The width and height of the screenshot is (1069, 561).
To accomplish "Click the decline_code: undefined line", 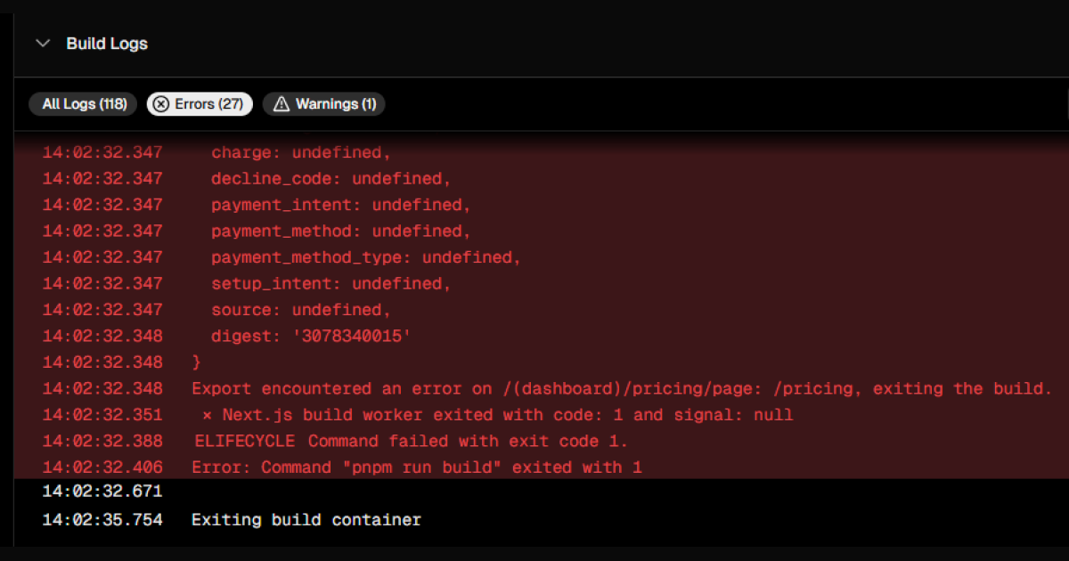I will tap(541, 178).
